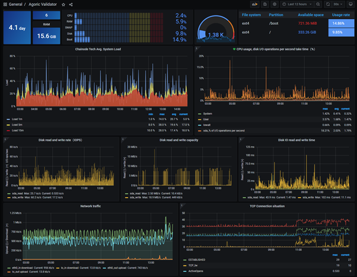Toggle the Iowait series in CPU legend

tap(207, 125)
